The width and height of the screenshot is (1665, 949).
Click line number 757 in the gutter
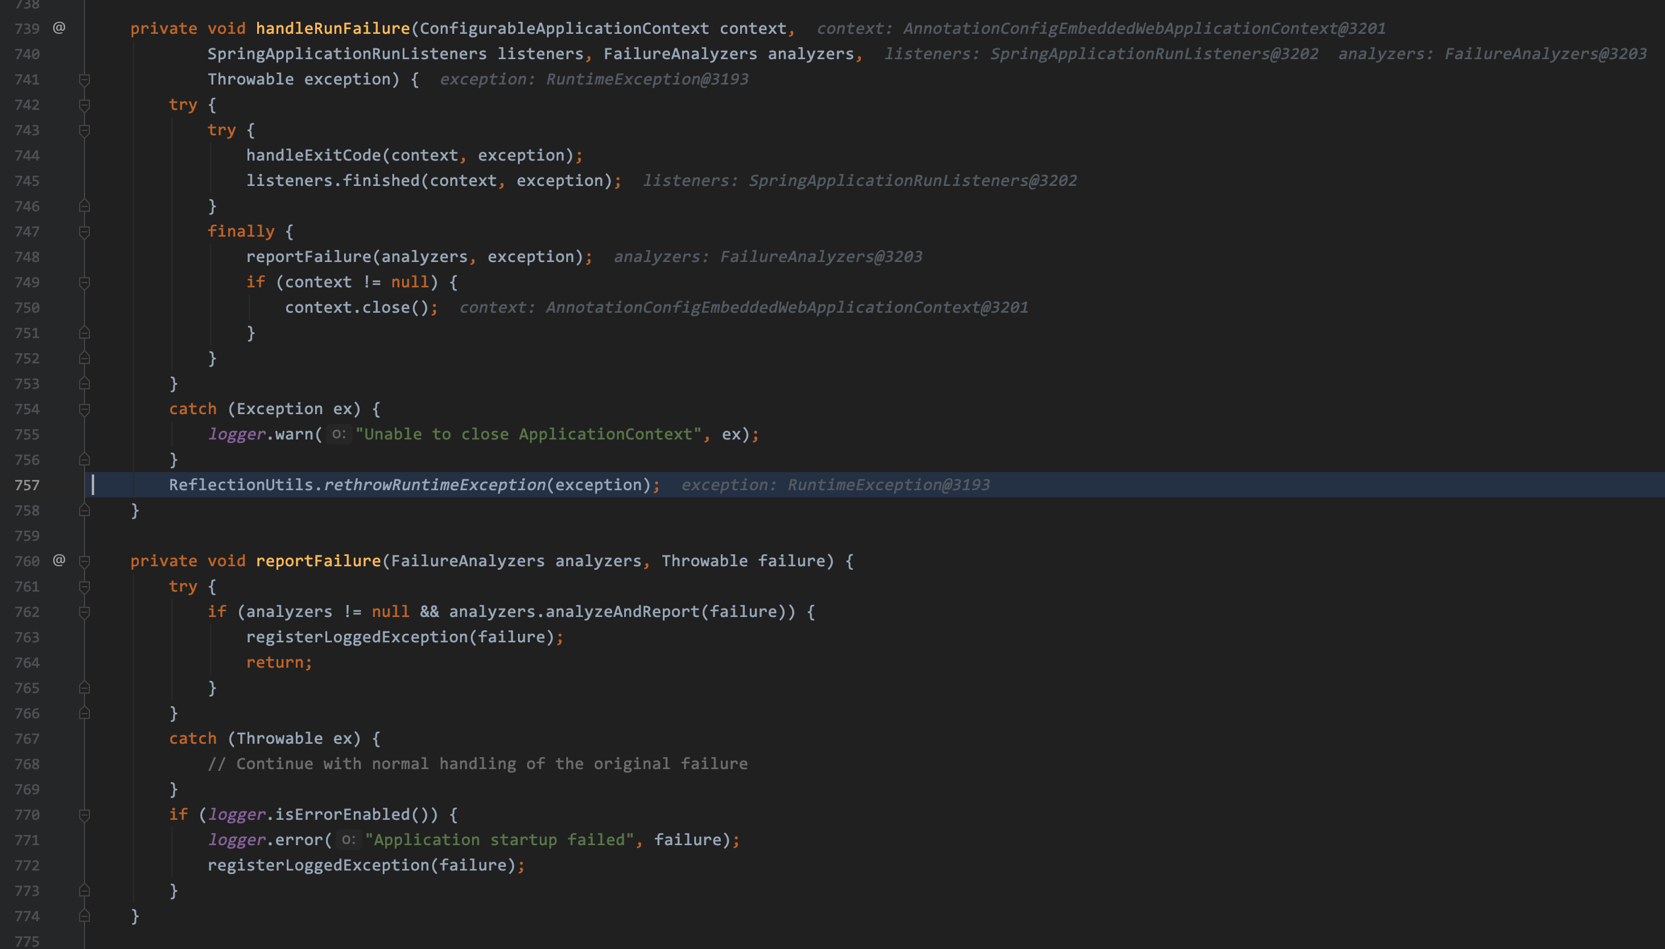[x=27, y=485]
